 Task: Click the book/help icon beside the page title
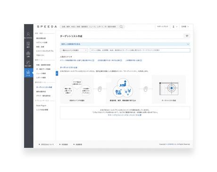187,36
